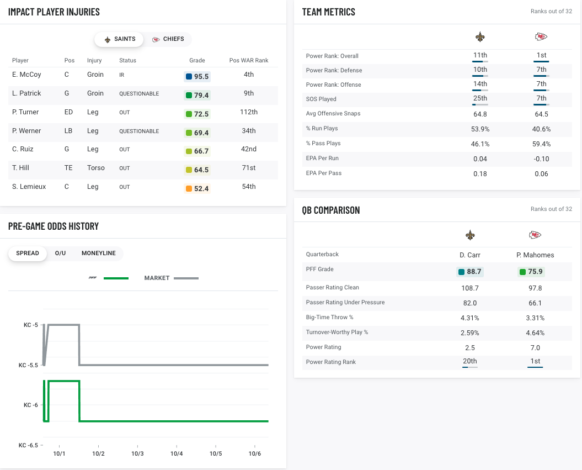Click the teal grade square beside 88.7
This screenshot has width=582, height=470.
[x=461, y=272]
